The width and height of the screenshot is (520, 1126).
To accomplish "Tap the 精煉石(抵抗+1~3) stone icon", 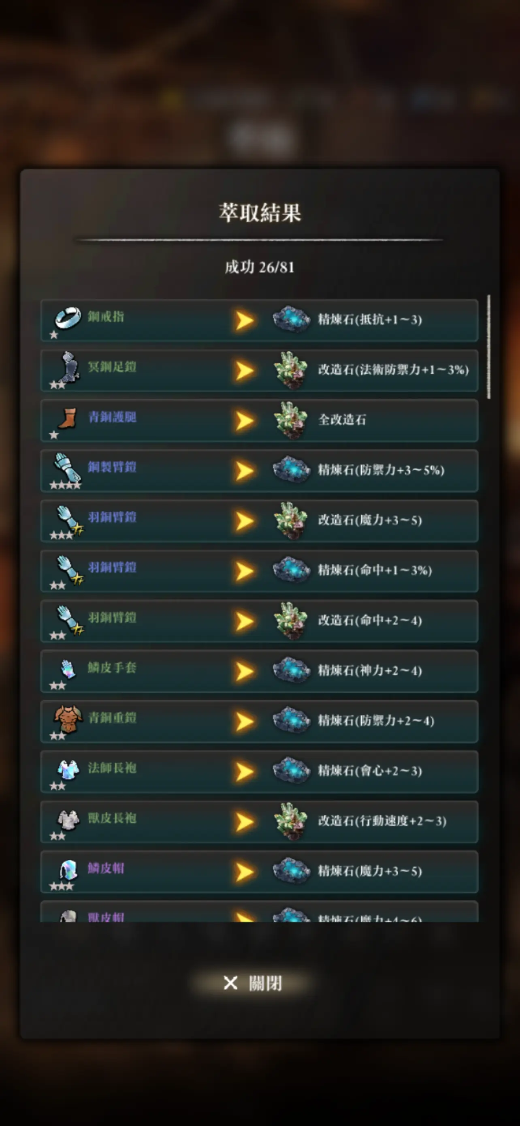I will [x=291, y=319].
